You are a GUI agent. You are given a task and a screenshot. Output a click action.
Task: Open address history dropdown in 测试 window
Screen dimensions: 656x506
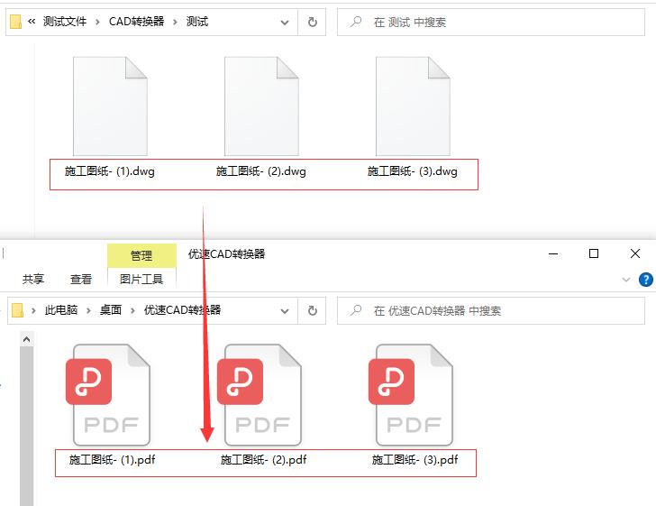285,23
